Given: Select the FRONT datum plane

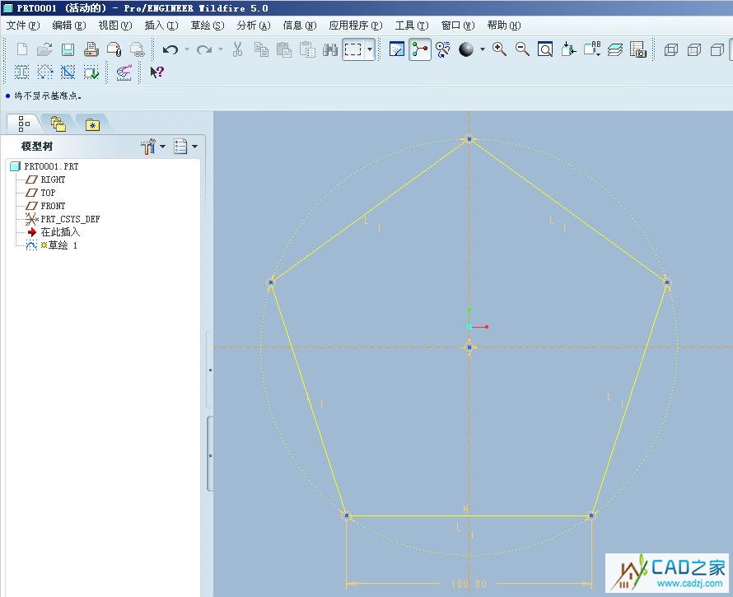Looking at the screenshot, I should pos(53,206).
